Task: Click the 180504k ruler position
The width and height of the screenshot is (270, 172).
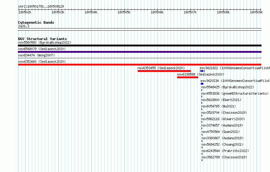Action: coord(91,12)
